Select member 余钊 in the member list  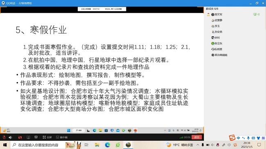click(x=215, y=38)
